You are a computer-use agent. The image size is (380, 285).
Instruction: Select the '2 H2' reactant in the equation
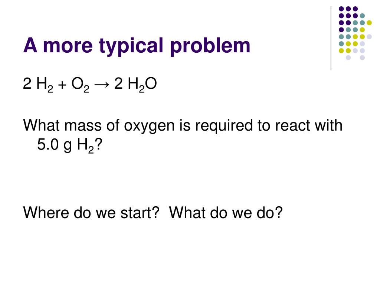coord(38,85)
